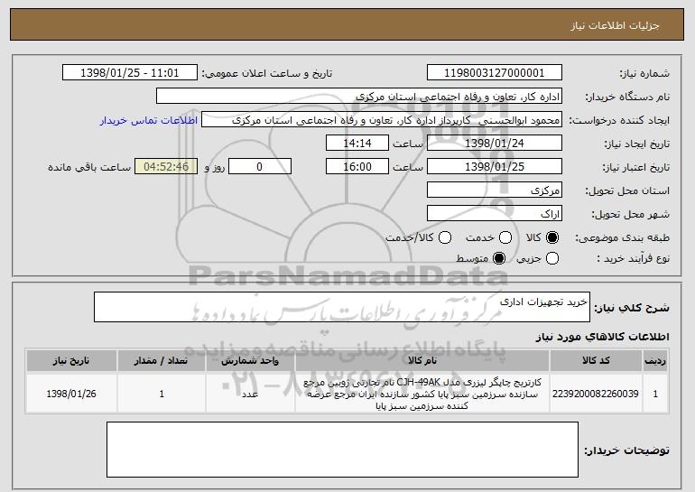This screenshot has height=492, width=695.
Task: Click the ساعت باقی مانده label
Action: click(89, 167)
